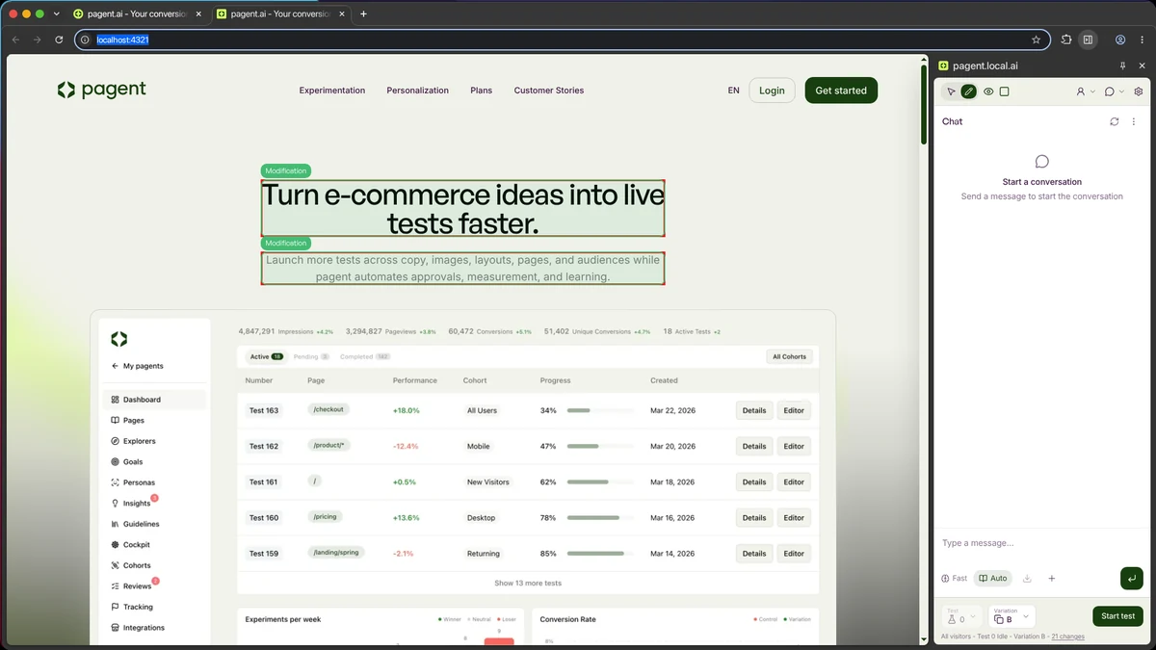Click Start test button

(x=1117, y=616)
